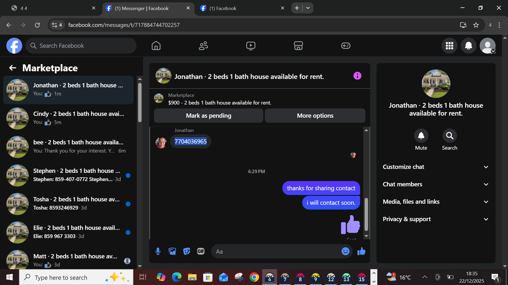Choose a sticker from composer
The height and width of the screenshot is (285, 508).
[187, 251]
